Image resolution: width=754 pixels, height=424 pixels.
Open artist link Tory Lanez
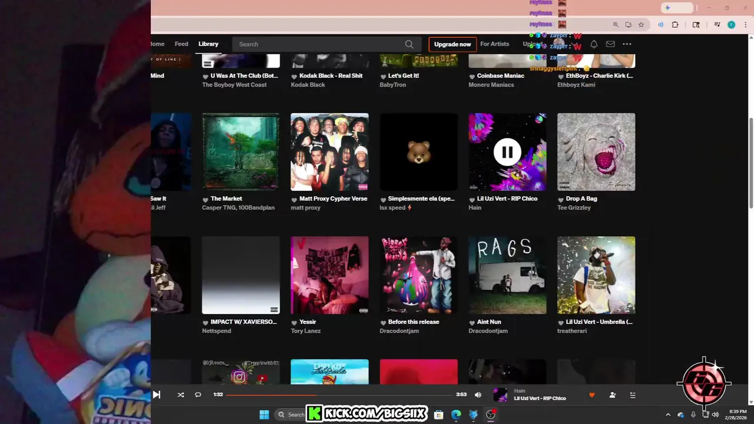coord(306,330)
